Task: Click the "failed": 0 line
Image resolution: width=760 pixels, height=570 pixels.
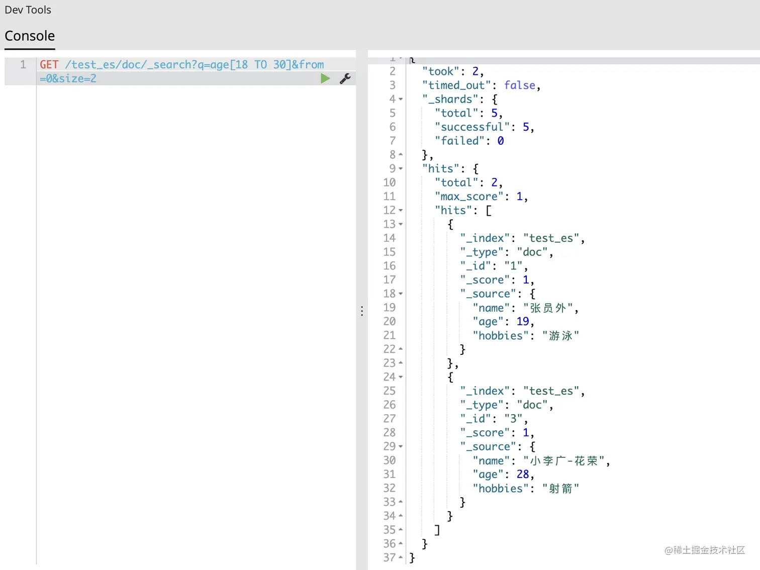Action: tap(469, 141)
